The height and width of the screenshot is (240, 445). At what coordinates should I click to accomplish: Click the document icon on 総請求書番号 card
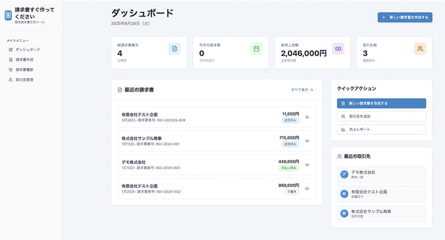[x=174, y=49]
